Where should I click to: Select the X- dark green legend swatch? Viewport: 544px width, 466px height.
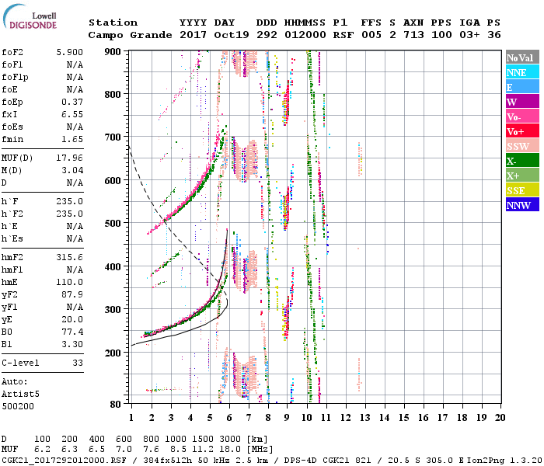(x=522, y=160)
